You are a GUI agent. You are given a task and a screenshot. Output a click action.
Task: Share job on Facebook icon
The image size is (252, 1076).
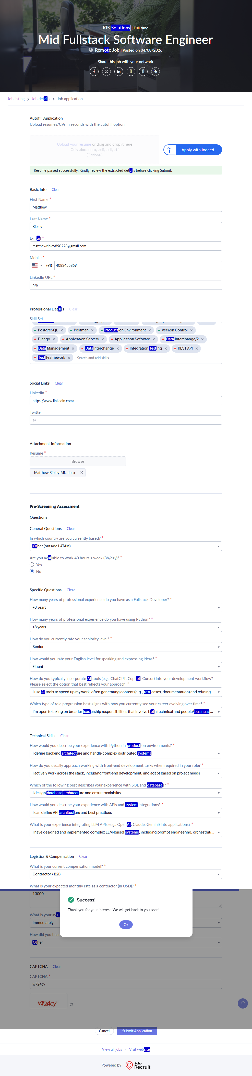click(x=94, y=72)
